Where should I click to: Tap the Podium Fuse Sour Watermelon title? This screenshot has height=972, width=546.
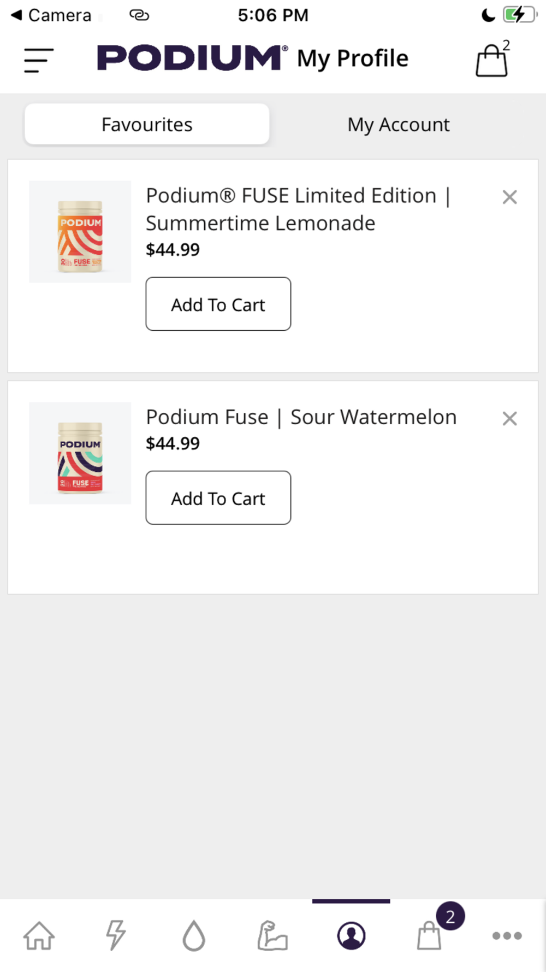pos(301,417)
